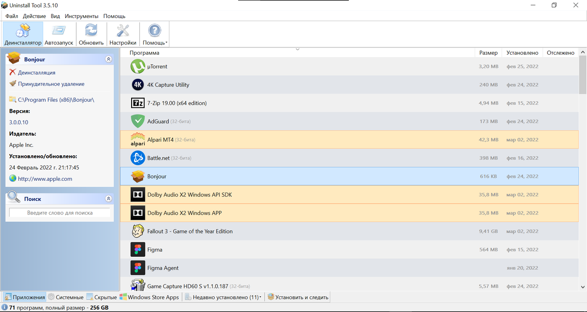This screenshot has width=587, height=312.
Task: Collapse the Bonjour details panel
Action: click(109, 59)
